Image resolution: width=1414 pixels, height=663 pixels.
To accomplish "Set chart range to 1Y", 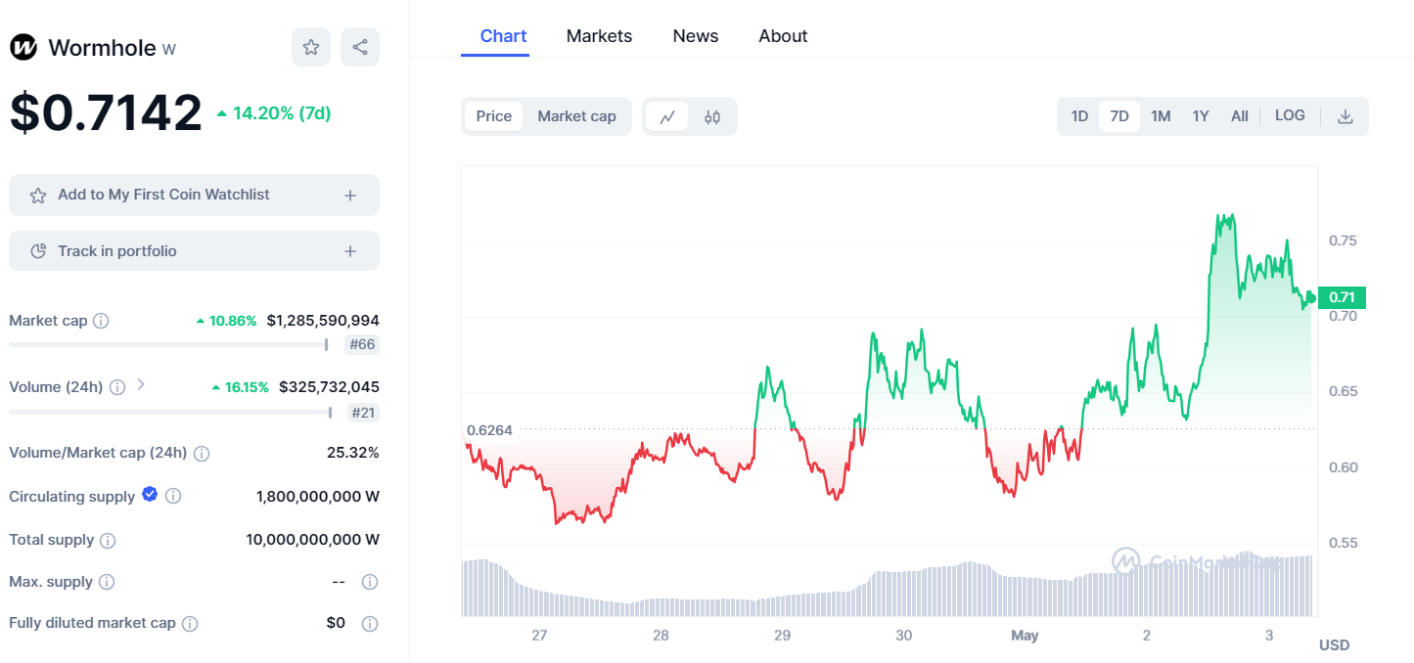I will 1201,116.
